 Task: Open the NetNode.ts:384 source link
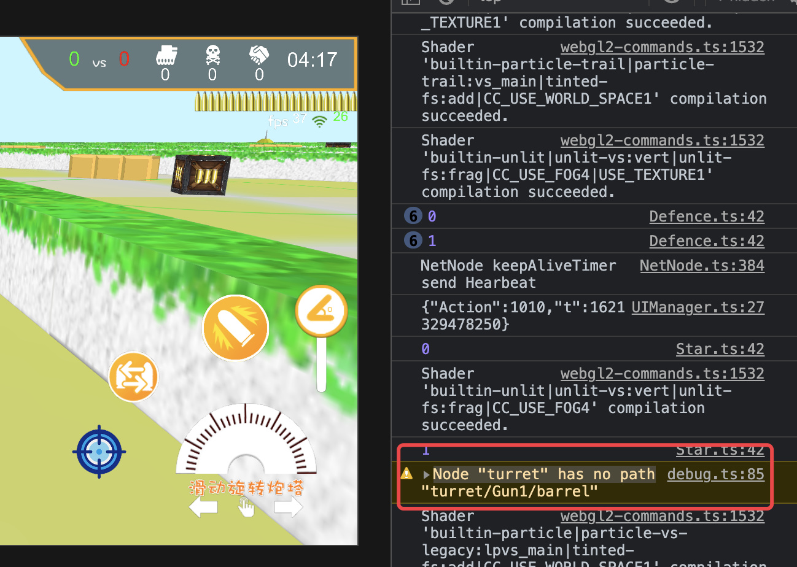point(702,265)
